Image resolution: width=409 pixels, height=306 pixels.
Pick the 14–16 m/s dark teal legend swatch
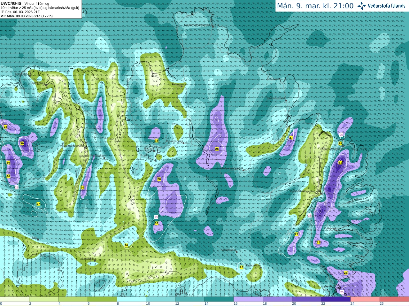click(x=219, y=299)
